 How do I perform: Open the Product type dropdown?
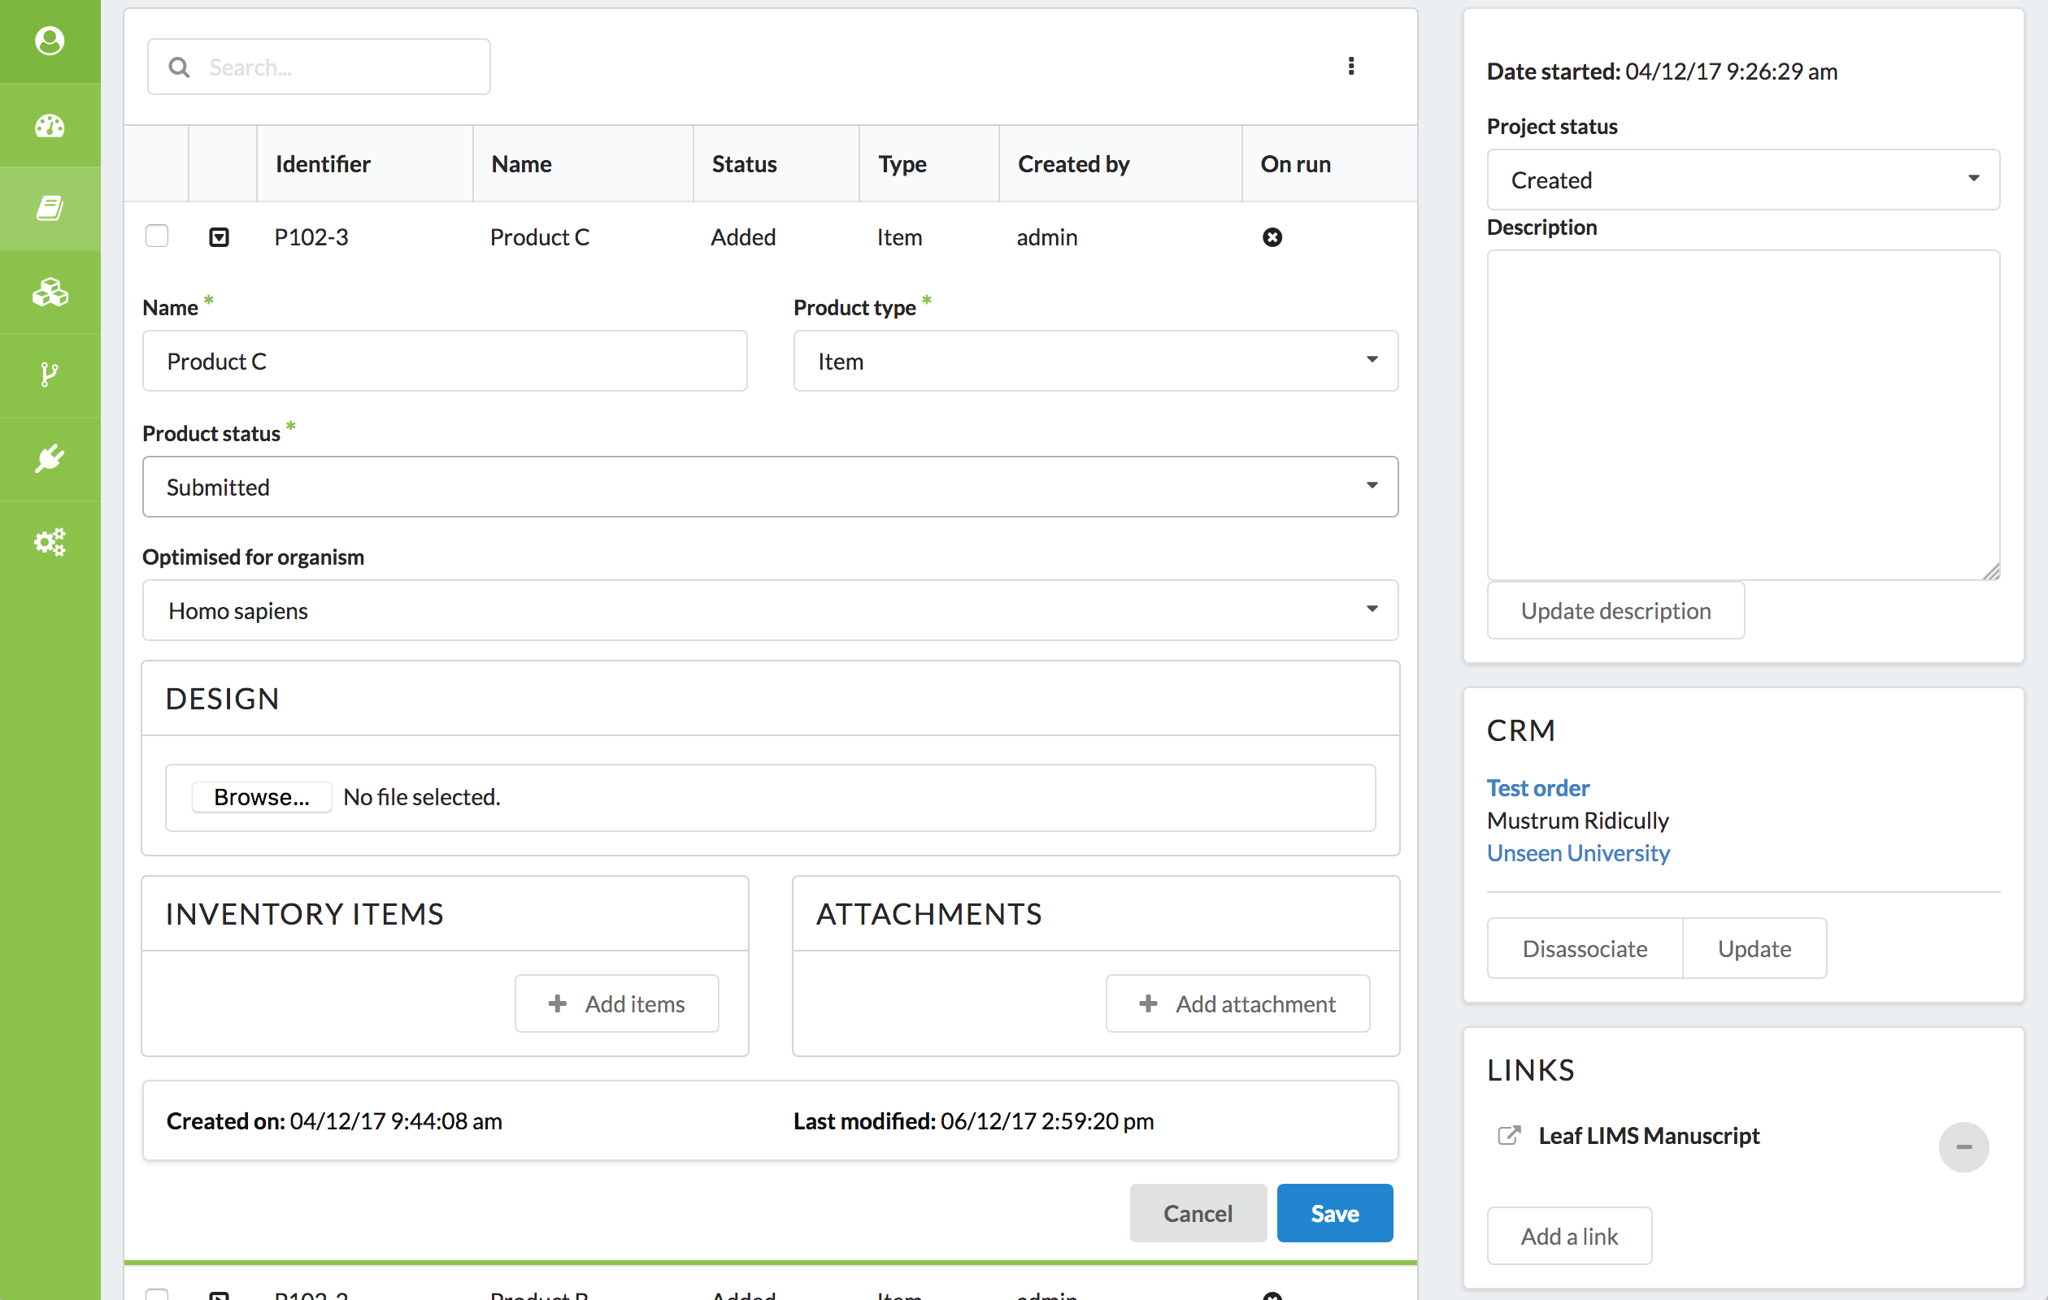click(x=1094, y=362)
